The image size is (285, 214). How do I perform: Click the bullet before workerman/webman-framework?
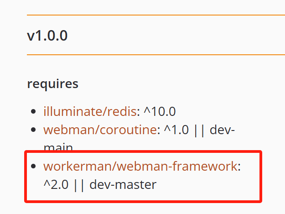coord(33,166)
